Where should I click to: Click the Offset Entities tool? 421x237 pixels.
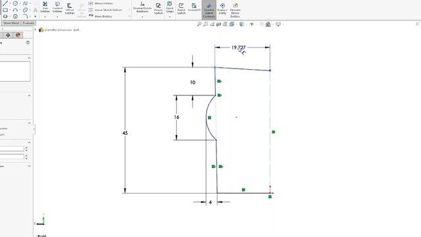70,9
